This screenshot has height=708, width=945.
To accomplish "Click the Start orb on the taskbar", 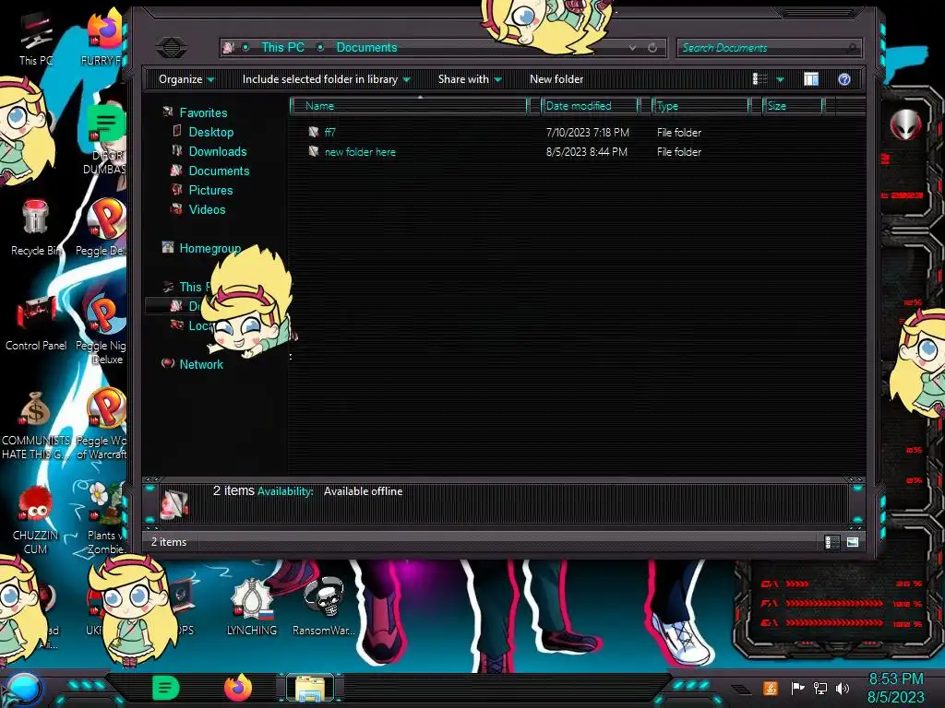I will pyautogui.click(x=23, y=689).
